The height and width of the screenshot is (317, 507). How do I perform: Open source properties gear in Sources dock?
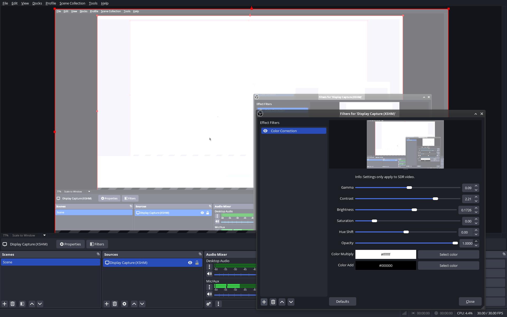click(124, 304)
